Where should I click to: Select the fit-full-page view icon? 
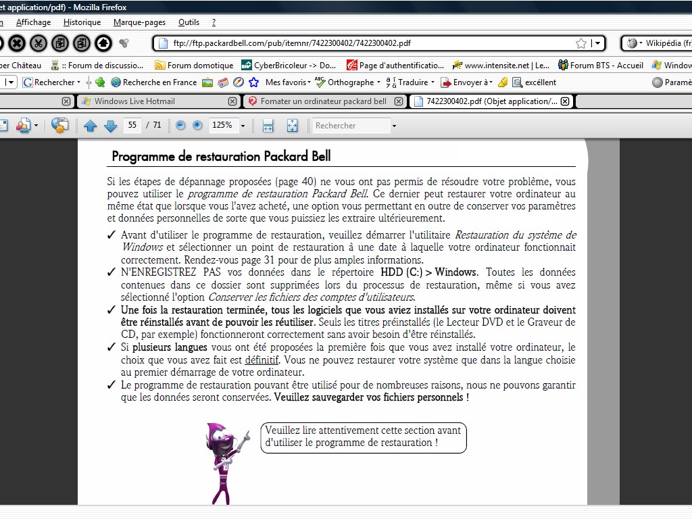click(292, 126)
